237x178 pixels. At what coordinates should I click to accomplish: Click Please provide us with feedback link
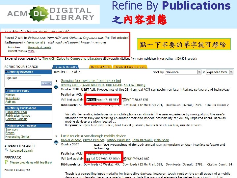[31, 163]
